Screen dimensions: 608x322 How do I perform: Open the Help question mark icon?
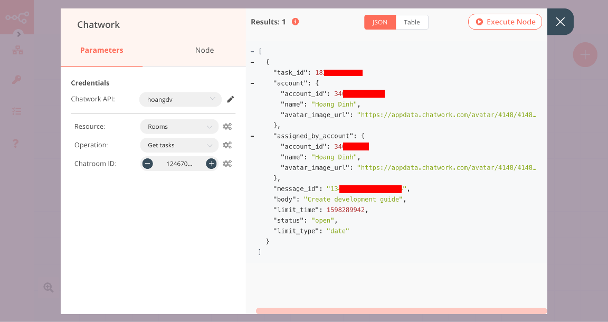coord(15,143)
